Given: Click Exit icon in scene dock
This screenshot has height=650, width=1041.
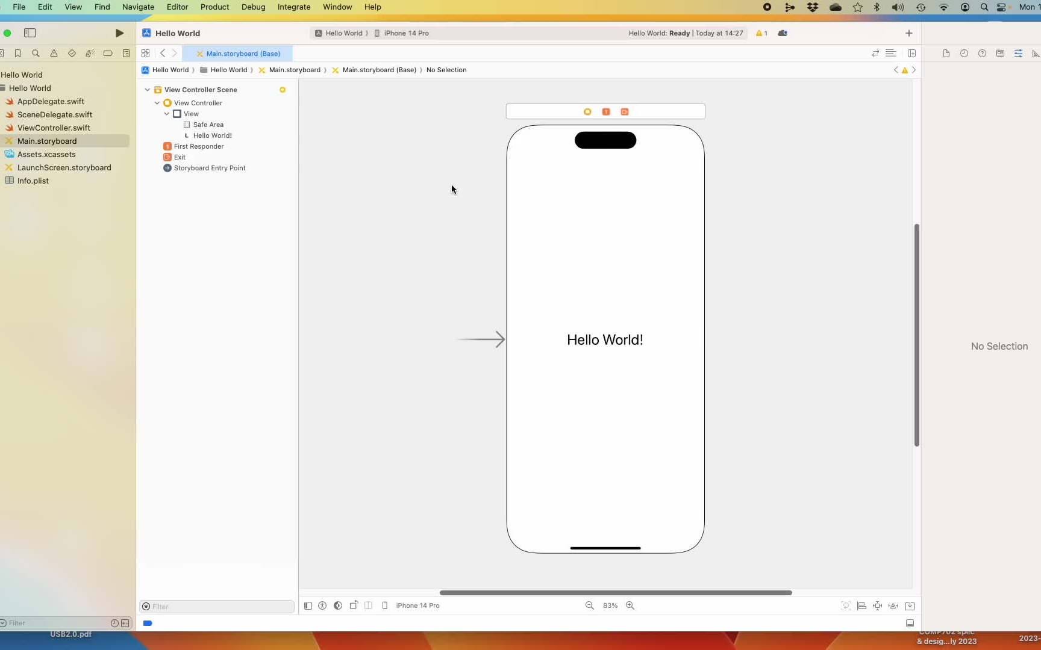Looking at the screenshot, I should (x=625, y=111).
